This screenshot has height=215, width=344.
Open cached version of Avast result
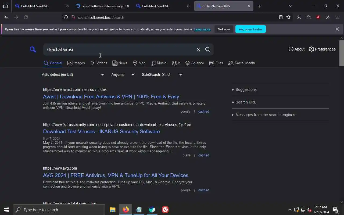click(x=203, y=112)
